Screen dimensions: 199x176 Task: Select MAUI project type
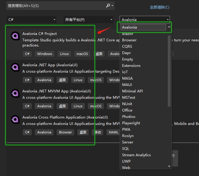point(127,85)
